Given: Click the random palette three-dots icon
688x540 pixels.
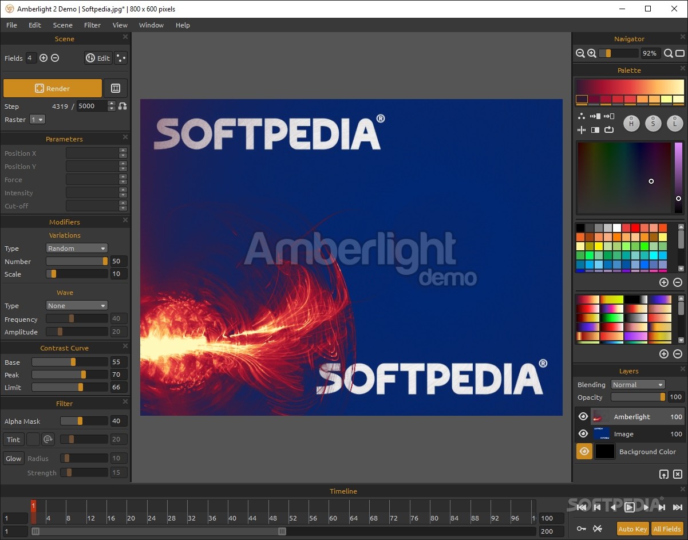Looking at the screenshot, I should [x=582, y=116].
